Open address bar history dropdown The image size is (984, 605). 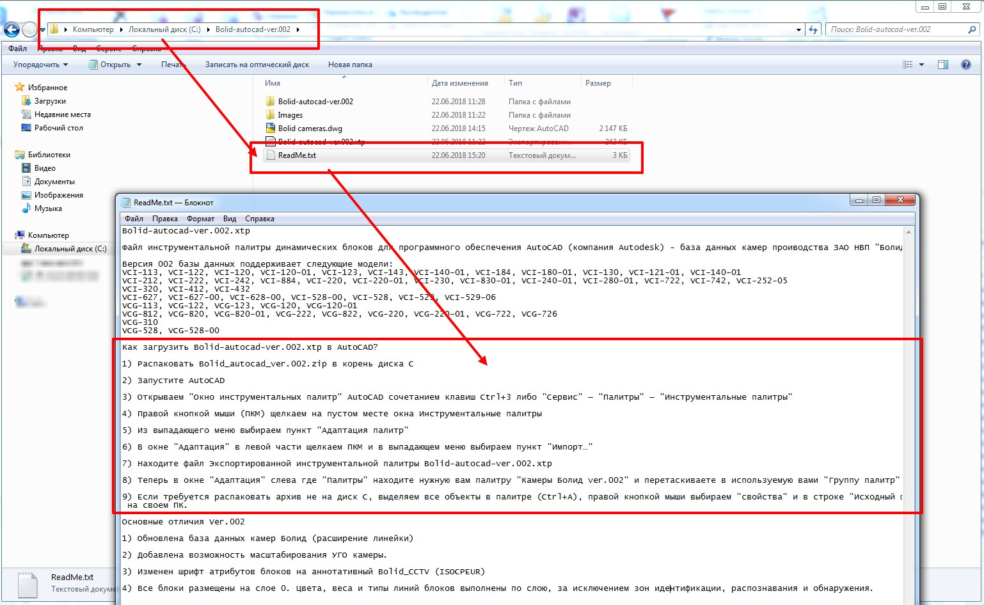pyautogui.click(x=798, y=29)
